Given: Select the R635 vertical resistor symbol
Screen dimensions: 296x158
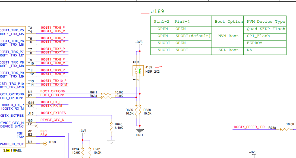Looking at the screenshot, I should (x=136, y=110).
